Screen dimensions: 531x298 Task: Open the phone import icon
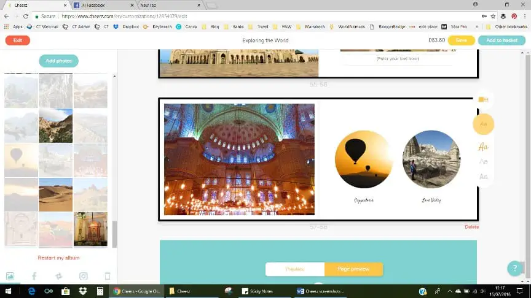108,276
